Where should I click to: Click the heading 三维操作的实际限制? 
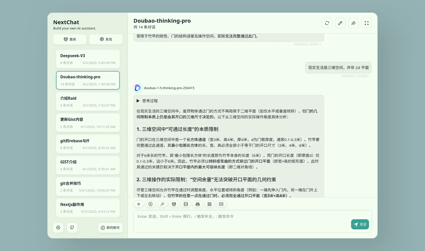(206, 180)
